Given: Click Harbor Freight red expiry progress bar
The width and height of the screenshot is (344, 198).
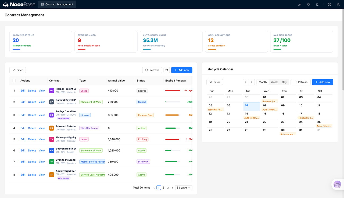Looking at the screenshot, I should coord(173,91).
